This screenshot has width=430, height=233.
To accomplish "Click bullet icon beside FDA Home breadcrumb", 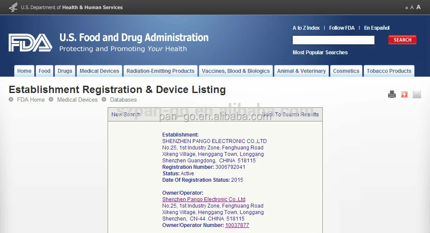I will [x=11, y=99].
